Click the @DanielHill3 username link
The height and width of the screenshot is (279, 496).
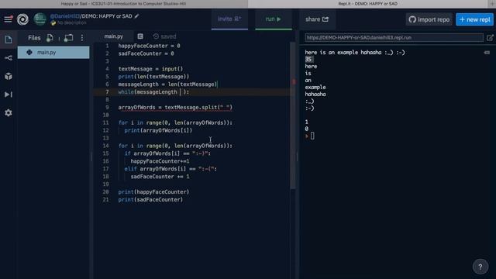point(65,16)
